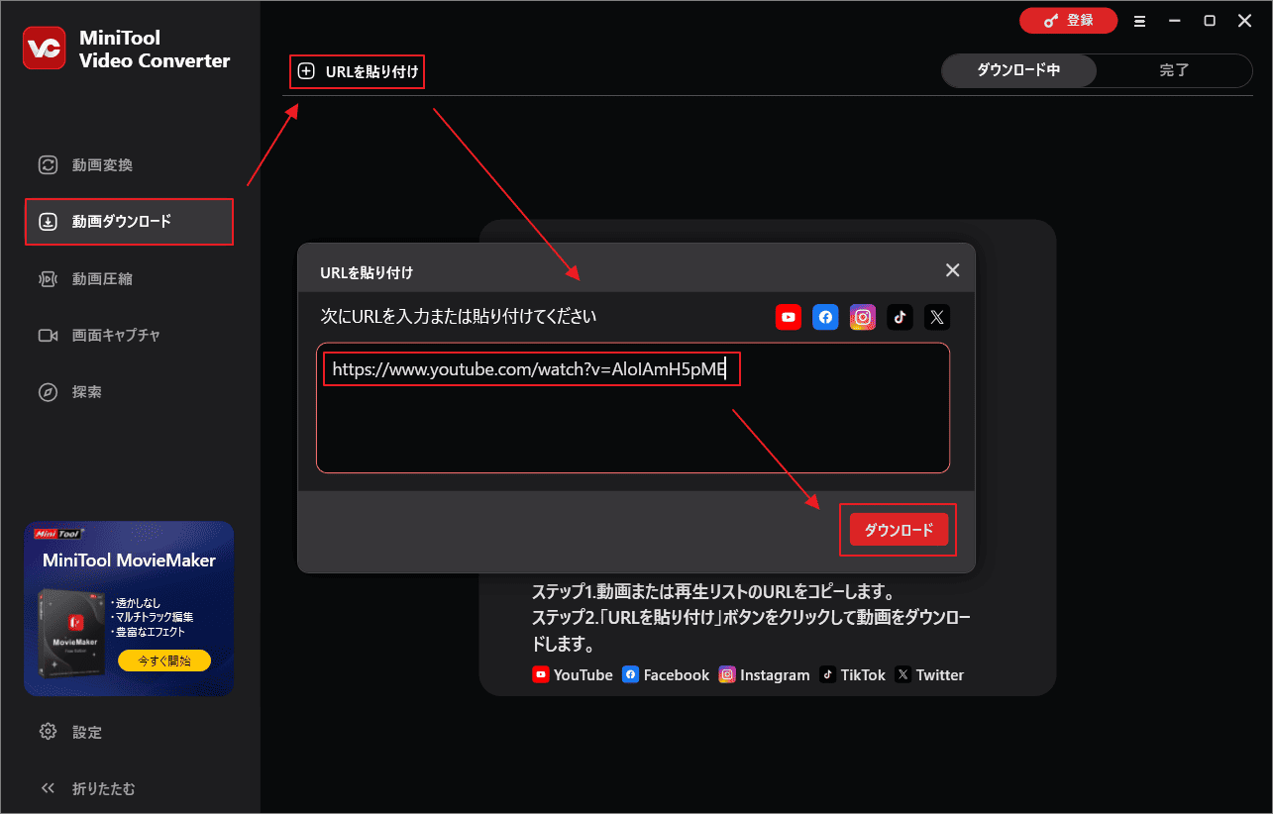Open the 探索 section in the sidebar
Screen dimensions: 1273x814
(x=130, y=392)
